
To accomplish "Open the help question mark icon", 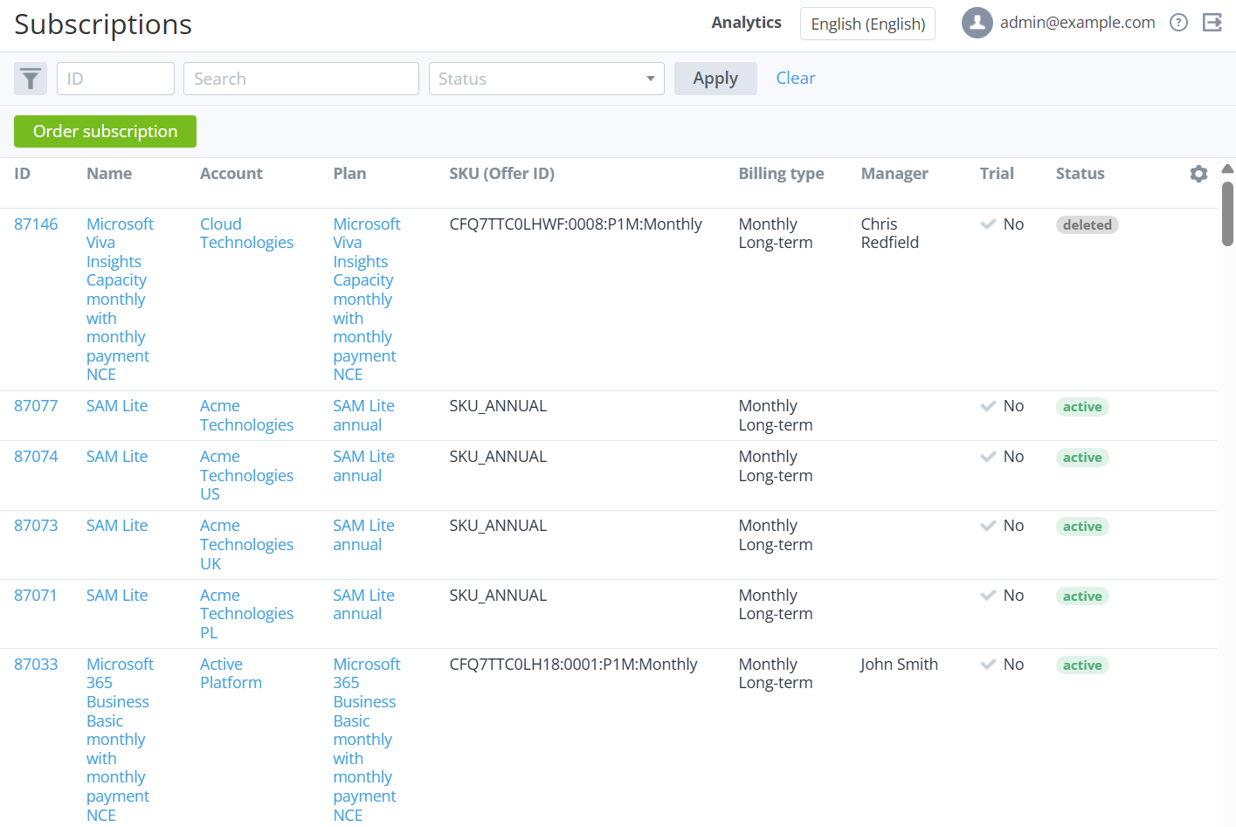I will 1178,23.
